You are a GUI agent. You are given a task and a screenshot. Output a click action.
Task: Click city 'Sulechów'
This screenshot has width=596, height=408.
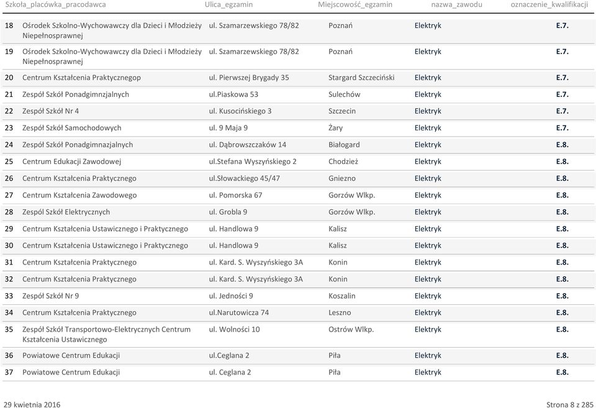click(345, 94)
